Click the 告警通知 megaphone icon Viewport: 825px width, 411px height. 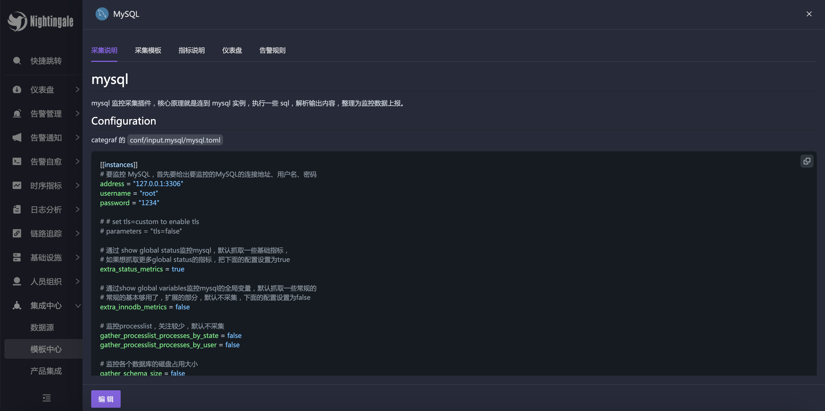[17, 138]
